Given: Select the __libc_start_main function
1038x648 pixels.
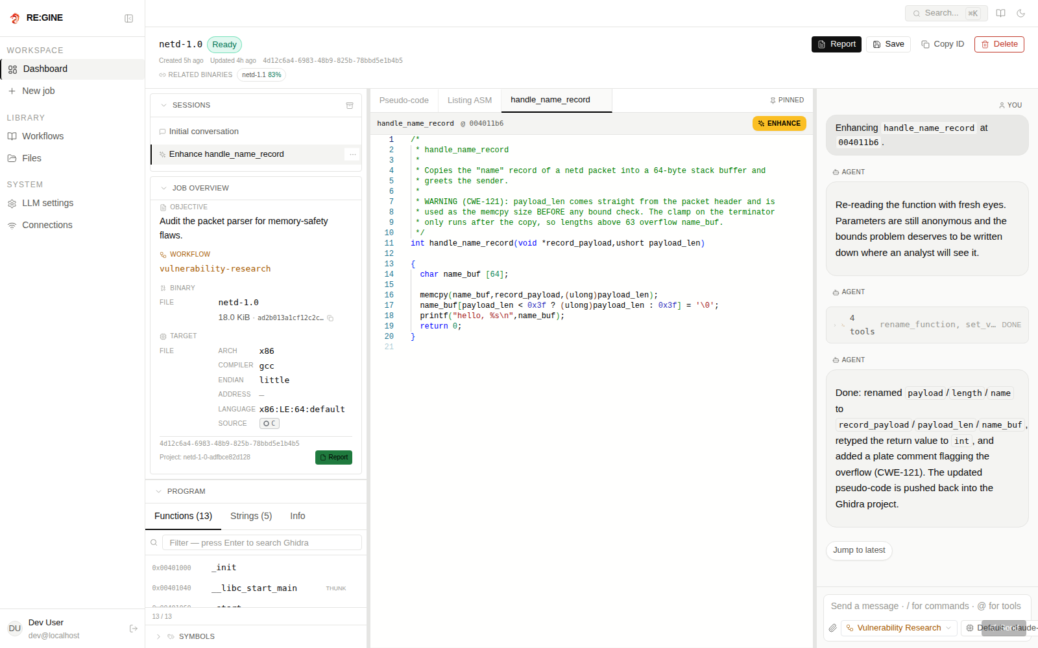Looking at the screenshot, I should [256, 588].
